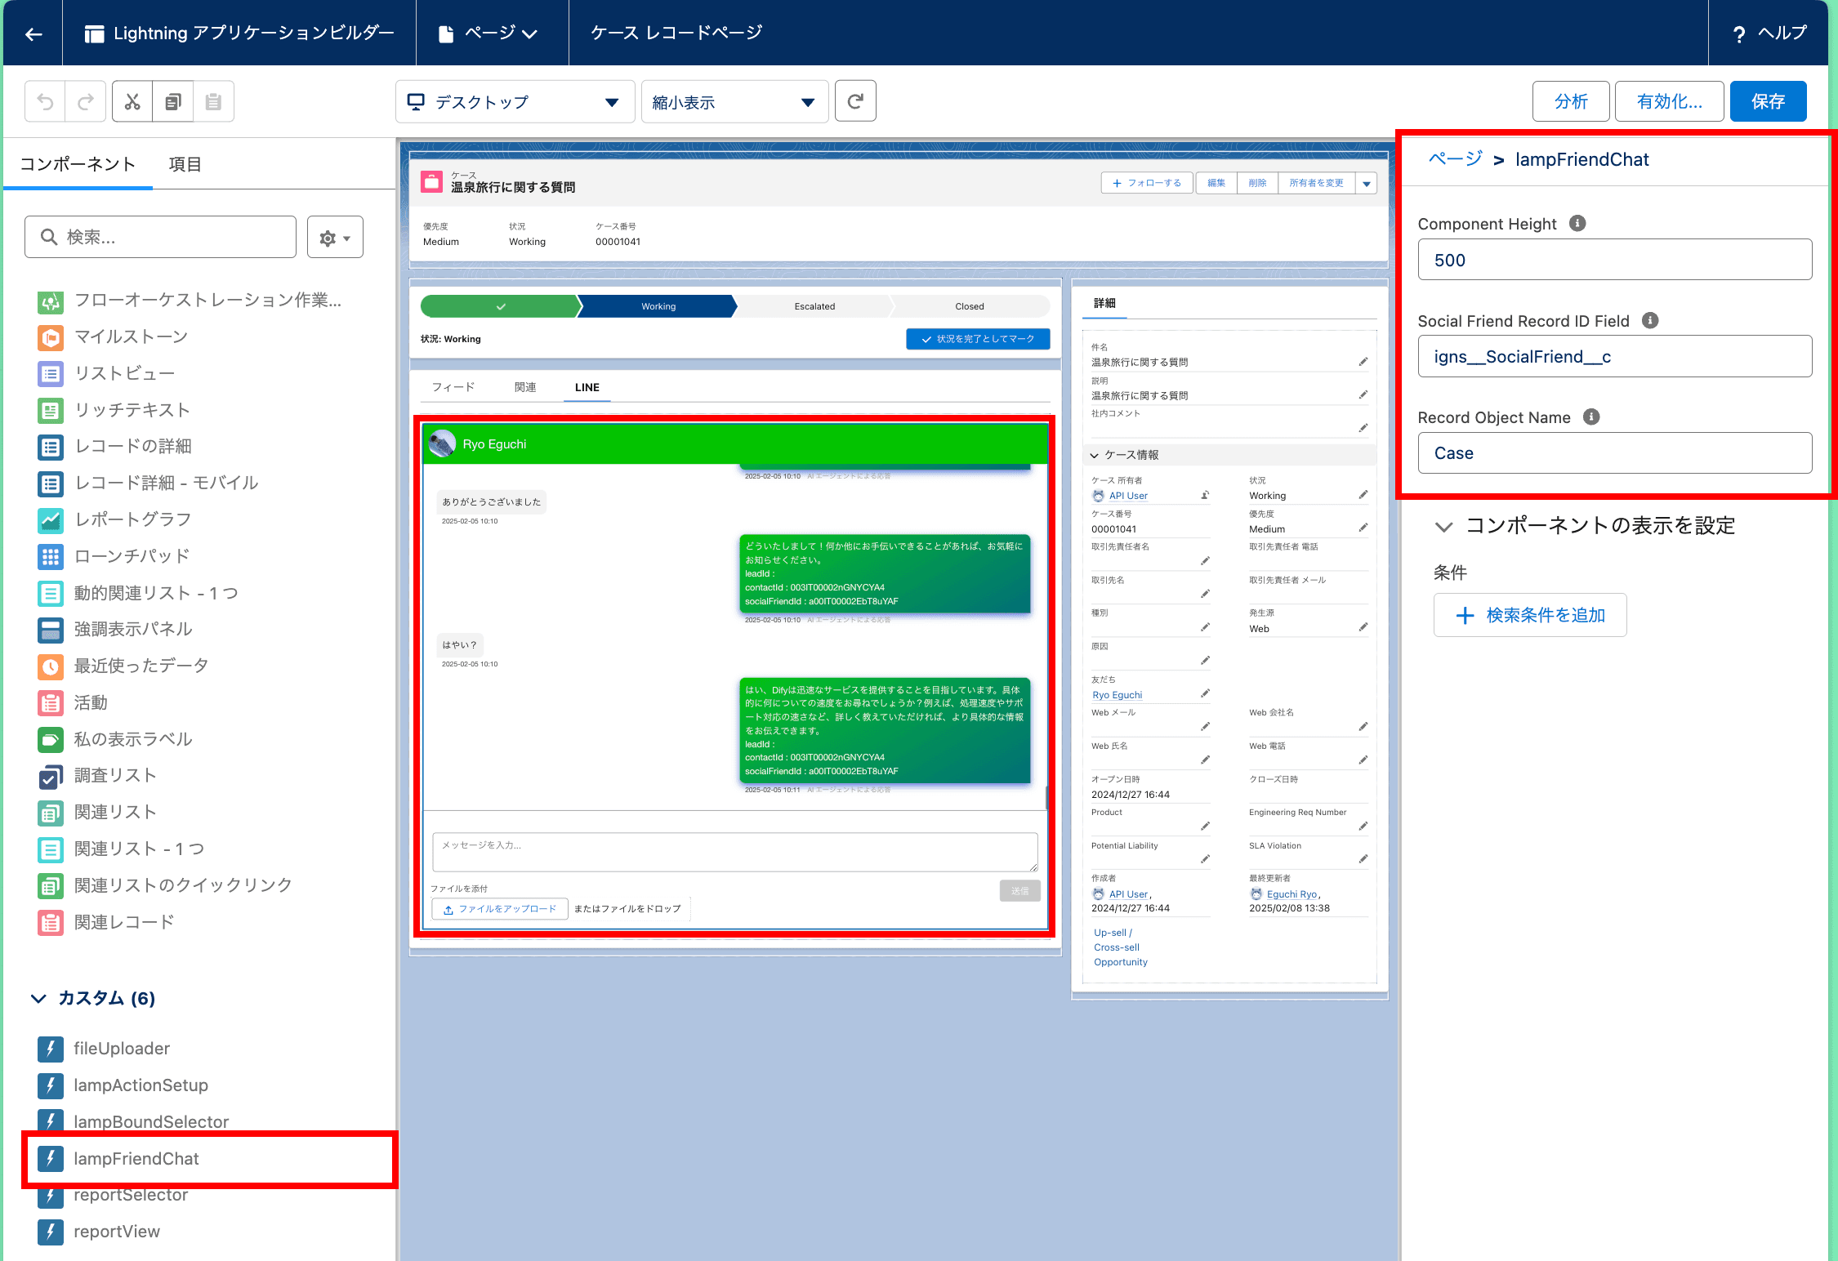Collapse the カスタム (6) section
This screenshot has width=1838, height=1261.
(x=38, y=998)
